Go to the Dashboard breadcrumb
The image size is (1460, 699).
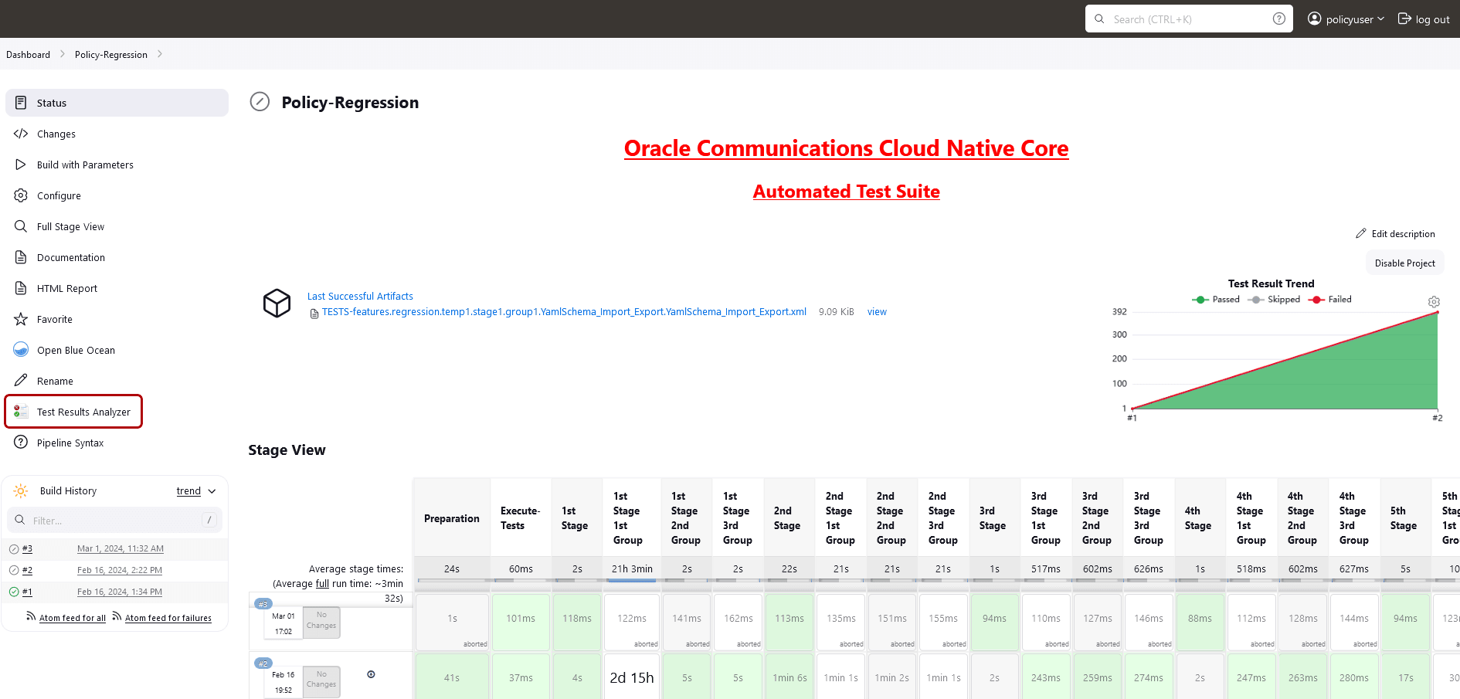coord(28,55)
